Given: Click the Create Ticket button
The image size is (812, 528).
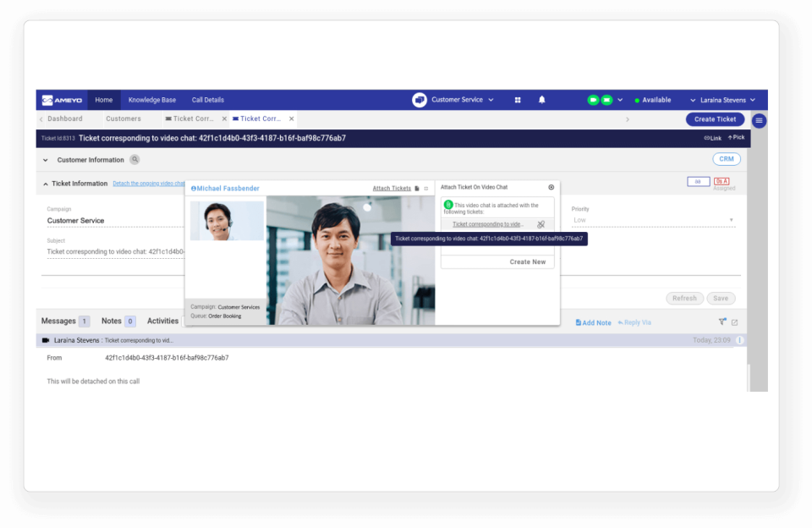Looking at the screenshot, I should [715, 118].
